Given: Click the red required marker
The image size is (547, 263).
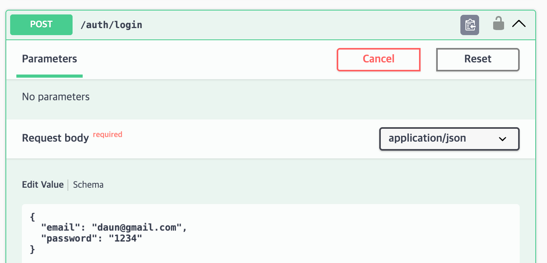Looking at the screenshot, I should click(x=107, y=135).
